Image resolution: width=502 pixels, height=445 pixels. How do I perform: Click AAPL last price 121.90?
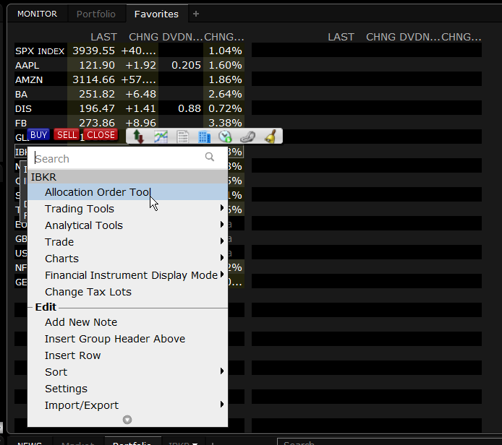(97, 65)
